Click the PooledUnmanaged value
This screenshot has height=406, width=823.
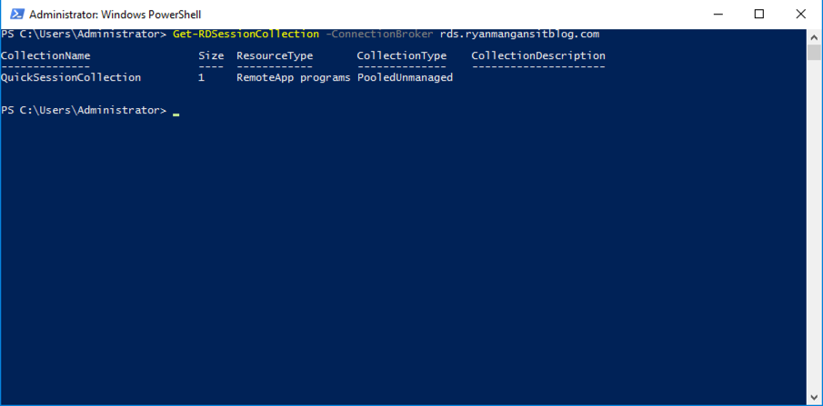tap(405, 77)
